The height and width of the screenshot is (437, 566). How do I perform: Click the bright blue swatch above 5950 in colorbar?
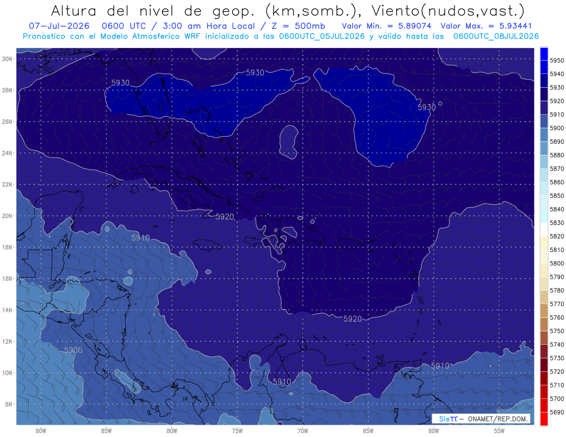[544, 53]
